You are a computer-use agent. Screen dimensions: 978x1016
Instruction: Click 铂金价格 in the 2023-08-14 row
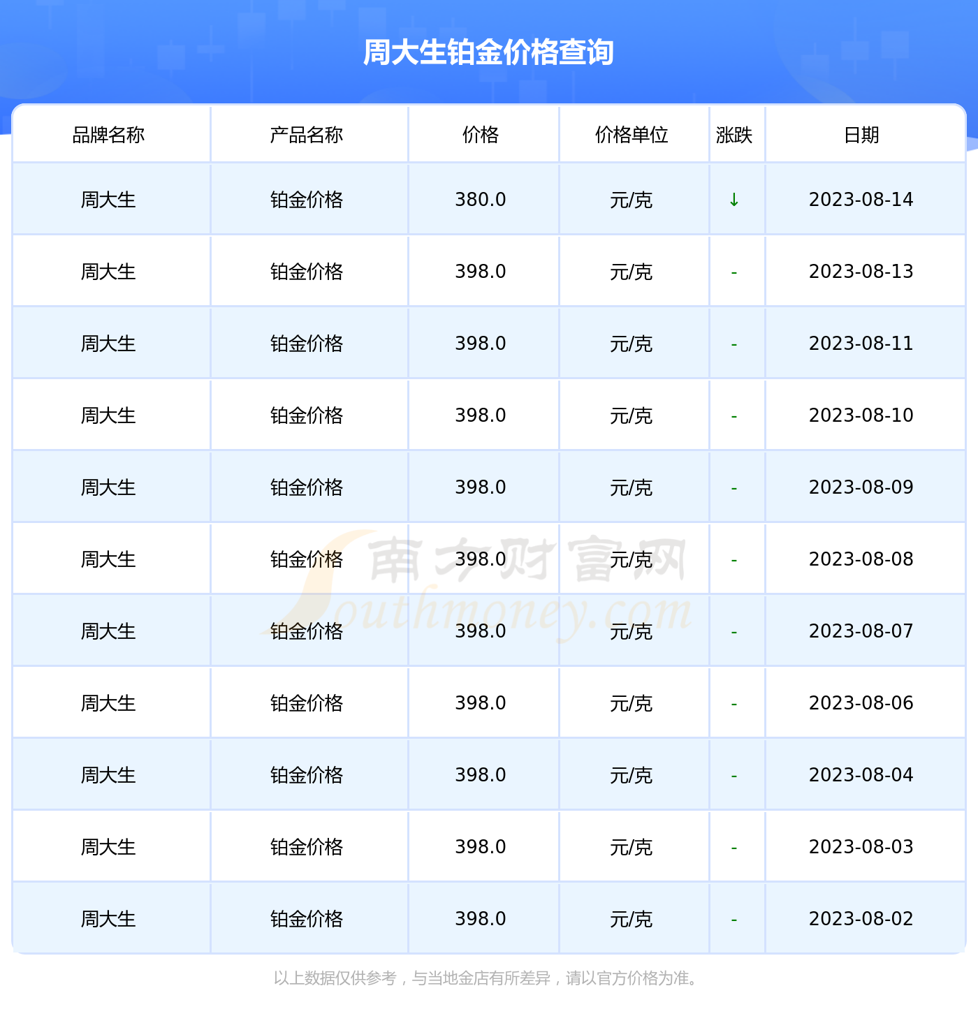pyautogui.click(x=307, y=200)
